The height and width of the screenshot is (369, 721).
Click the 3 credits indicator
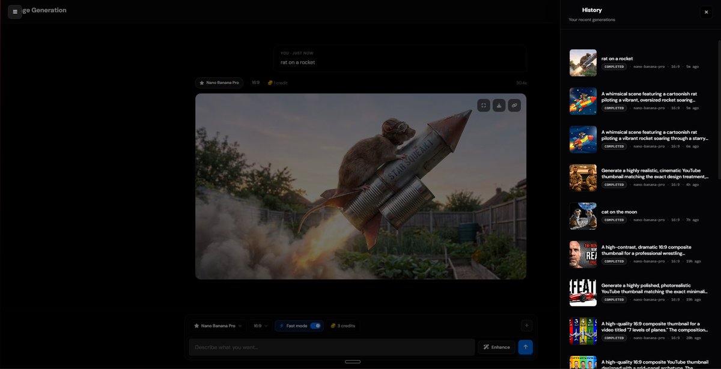(343, 326)
